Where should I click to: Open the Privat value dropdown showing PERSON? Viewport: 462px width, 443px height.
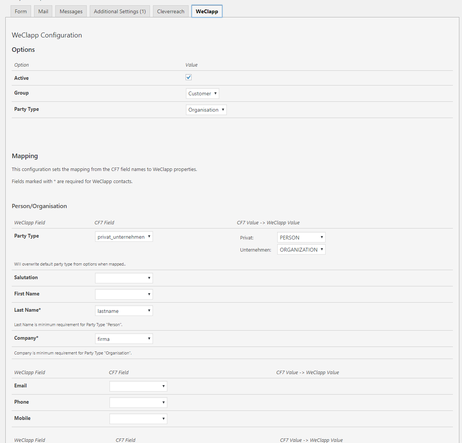tap(301, 237)
